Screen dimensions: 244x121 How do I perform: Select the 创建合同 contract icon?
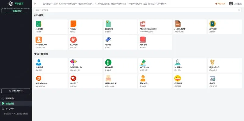tap(108, 24)
